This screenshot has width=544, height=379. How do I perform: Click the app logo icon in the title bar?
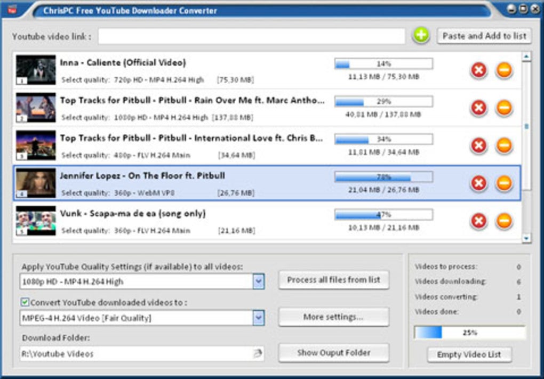point(12,10)
